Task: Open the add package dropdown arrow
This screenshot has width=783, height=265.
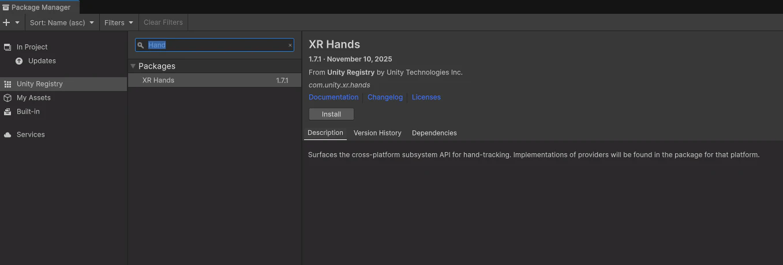Action: (17, 22)
